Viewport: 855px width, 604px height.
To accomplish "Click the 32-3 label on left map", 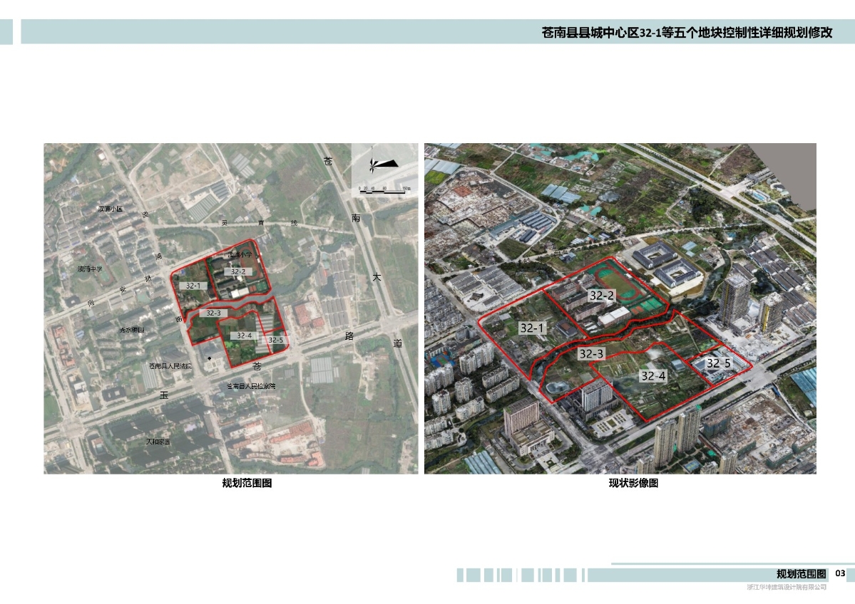I will [213, 313].
